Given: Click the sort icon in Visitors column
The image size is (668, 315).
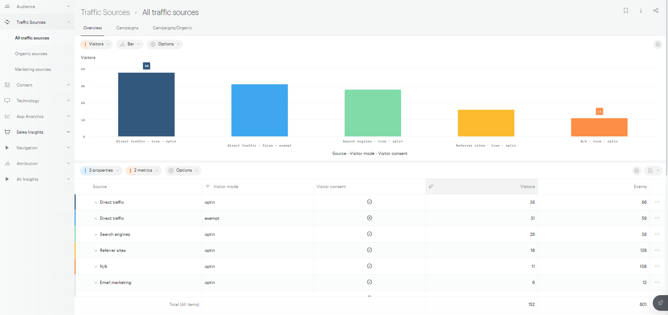Looking at the screenshot, I should tap(431, 187).
